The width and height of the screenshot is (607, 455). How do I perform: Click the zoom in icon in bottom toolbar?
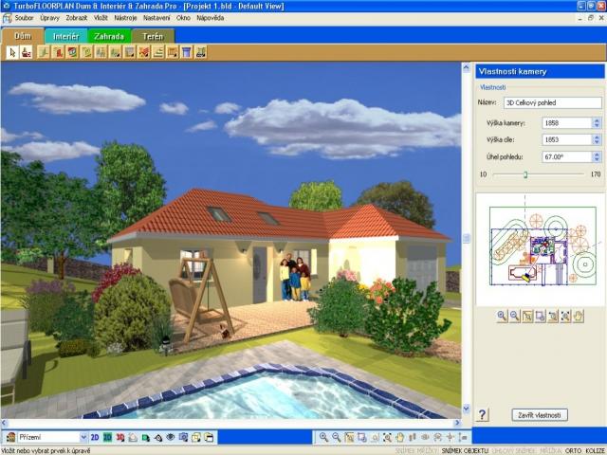(x=323, y=437)
